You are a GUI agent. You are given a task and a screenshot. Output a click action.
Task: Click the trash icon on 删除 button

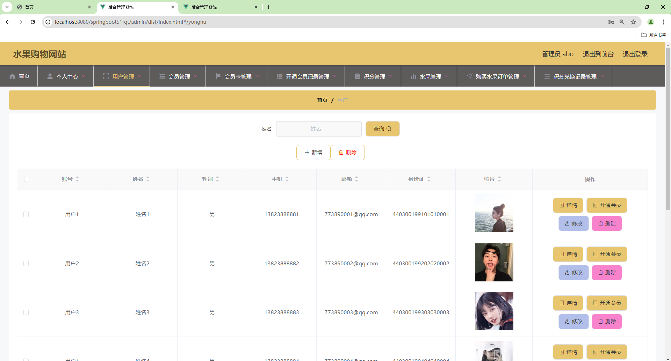coord(341,152)
